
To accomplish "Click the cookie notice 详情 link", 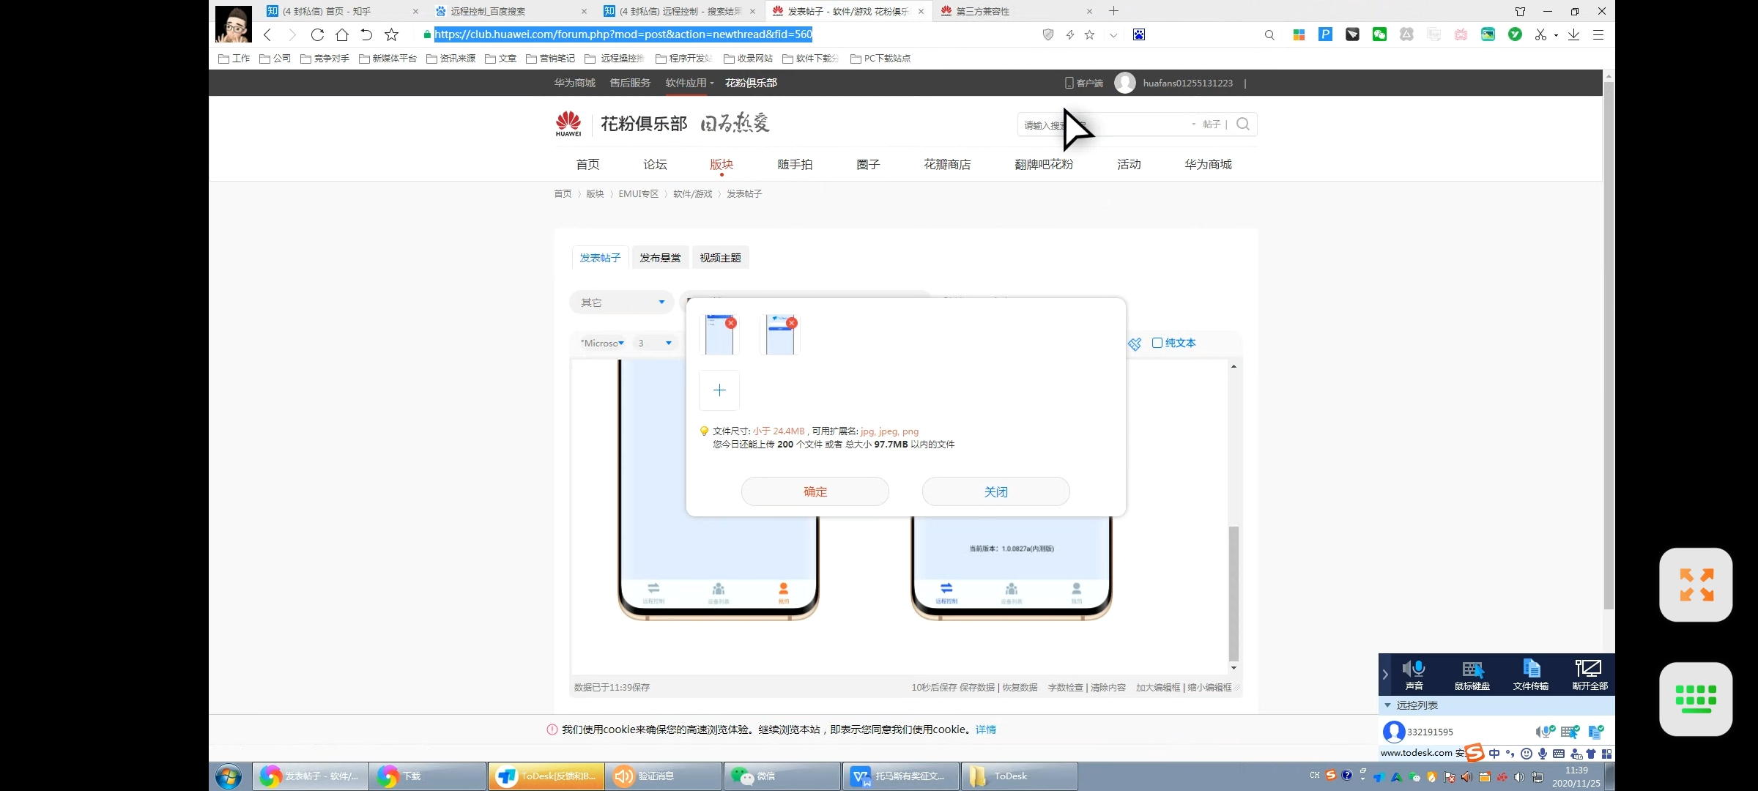I will (x=986, y=729).
